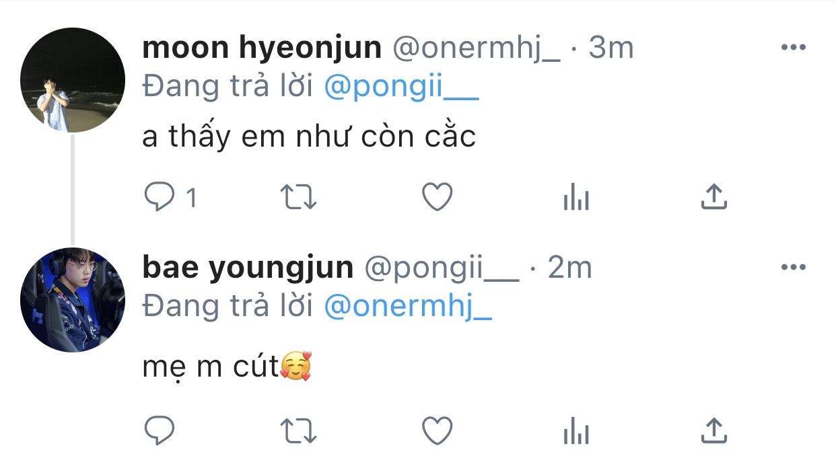
Task: Click the moon hyeonjun display name
Action: 262,48
